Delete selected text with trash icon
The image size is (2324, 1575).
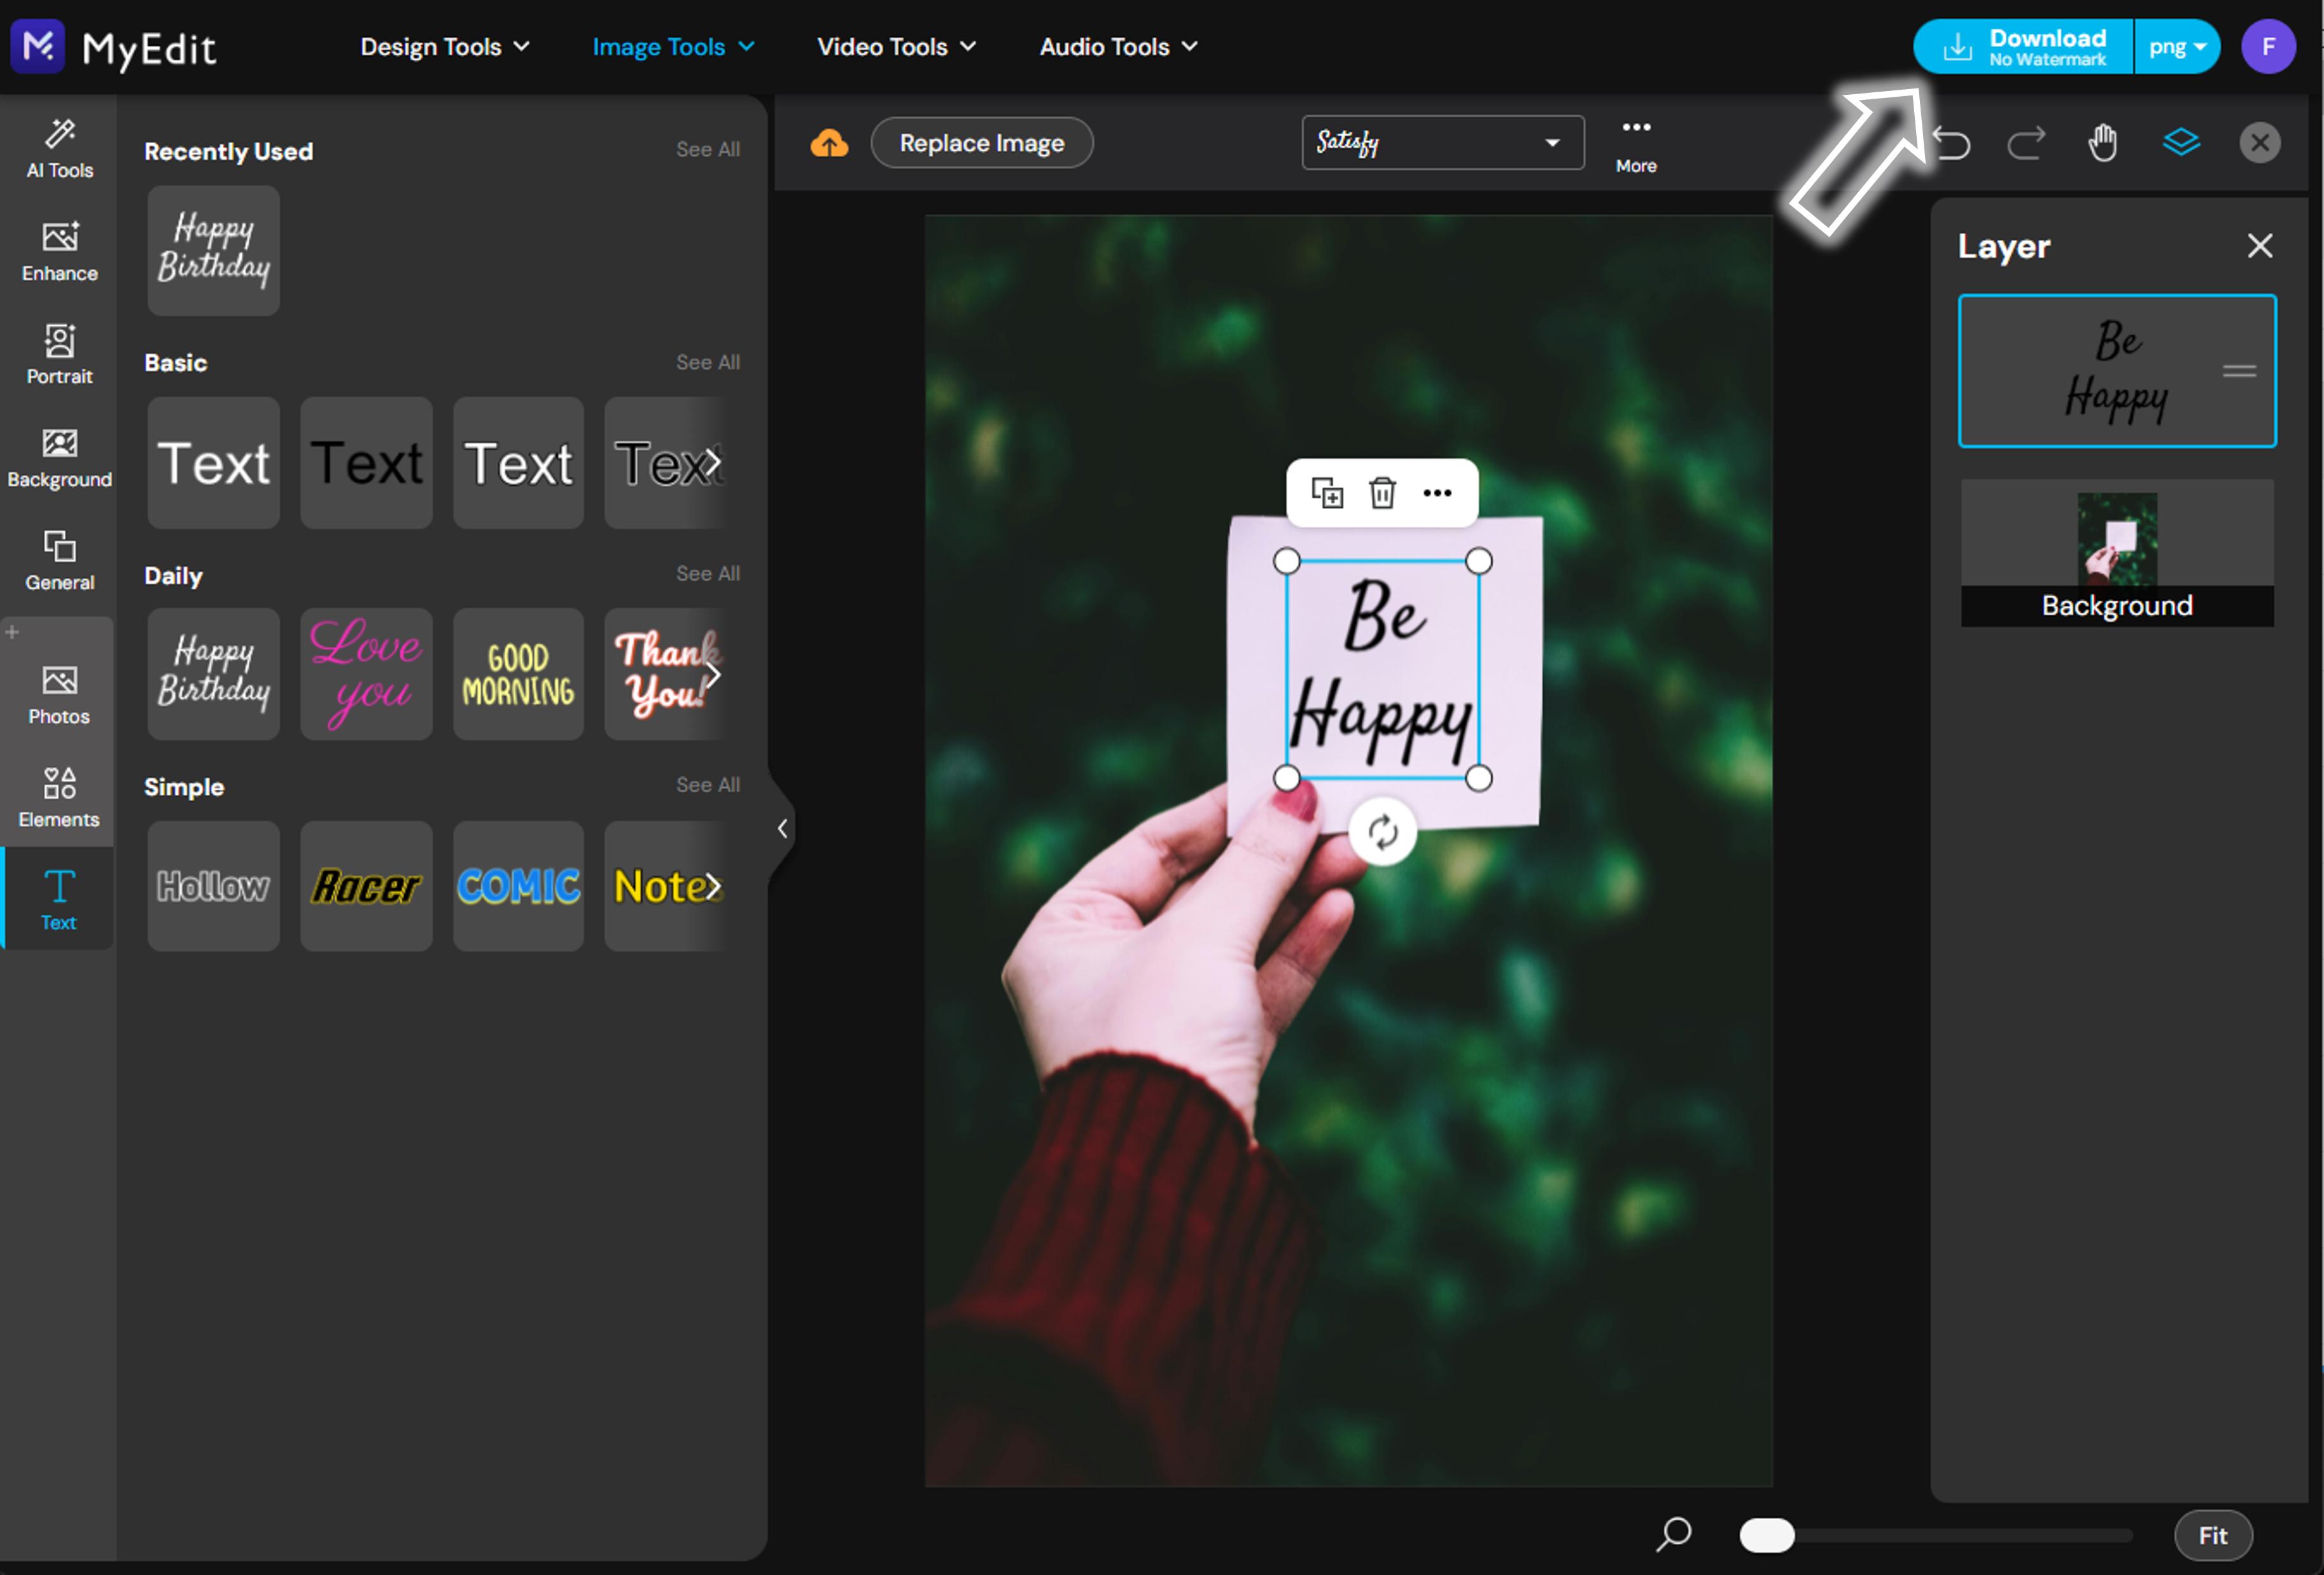click(x=1382, y=493)
